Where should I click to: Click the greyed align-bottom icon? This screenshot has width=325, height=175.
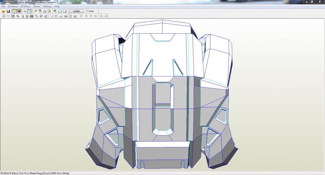coord(95,16)
